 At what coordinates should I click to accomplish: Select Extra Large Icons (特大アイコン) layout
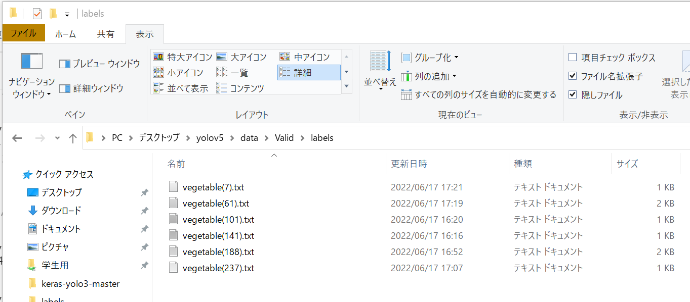click(183, 57)
